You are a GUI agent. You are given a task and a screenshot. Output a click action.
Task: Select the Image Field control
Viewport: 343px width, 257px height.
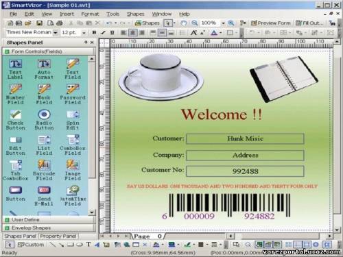tap(73, 170)
